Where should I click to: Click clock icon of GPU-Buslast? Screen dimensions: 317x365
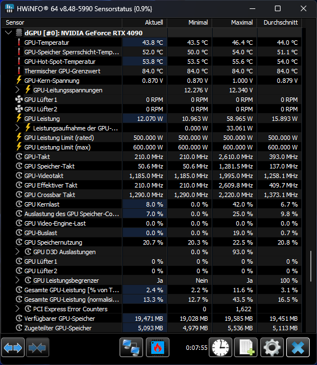pos(19,232)
